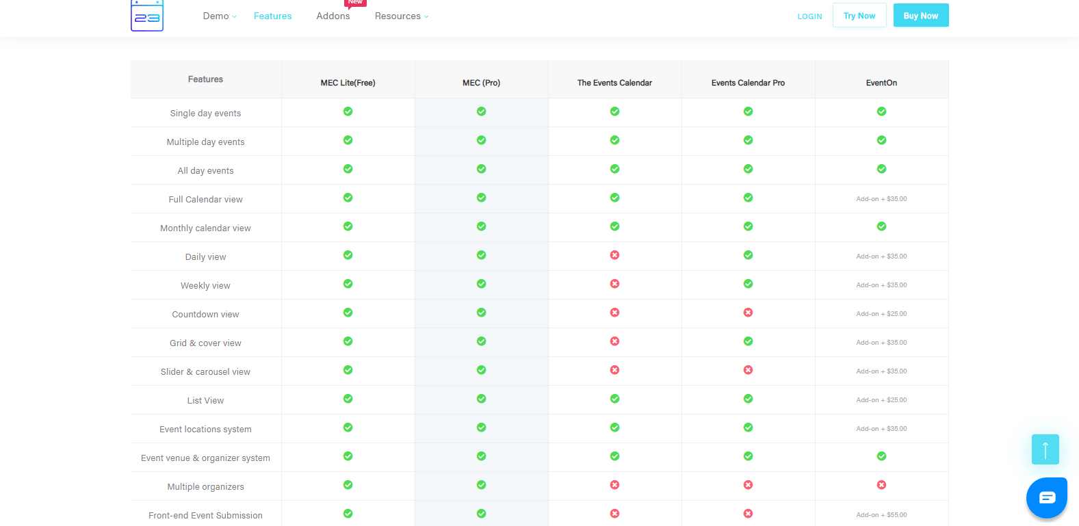This screenshot has width=1079, height=526.
Task: Click Events Calendar Pro red cross for Countdown view
Action: pyautogui.click(x=748, y=313)
